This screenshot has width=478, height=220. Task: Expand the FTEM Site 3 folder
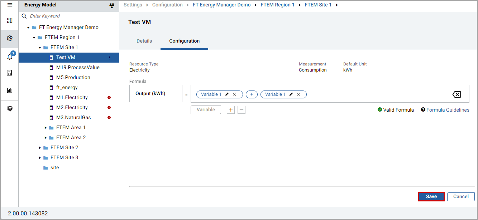click(x=40, y=158)
